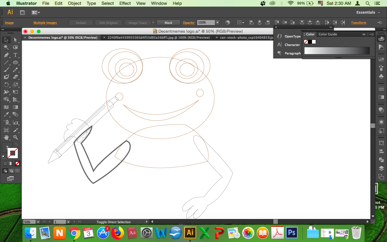Screen dimensions: 387x242
Task: Click the Opacity link
Action: (x=189, y=23)
